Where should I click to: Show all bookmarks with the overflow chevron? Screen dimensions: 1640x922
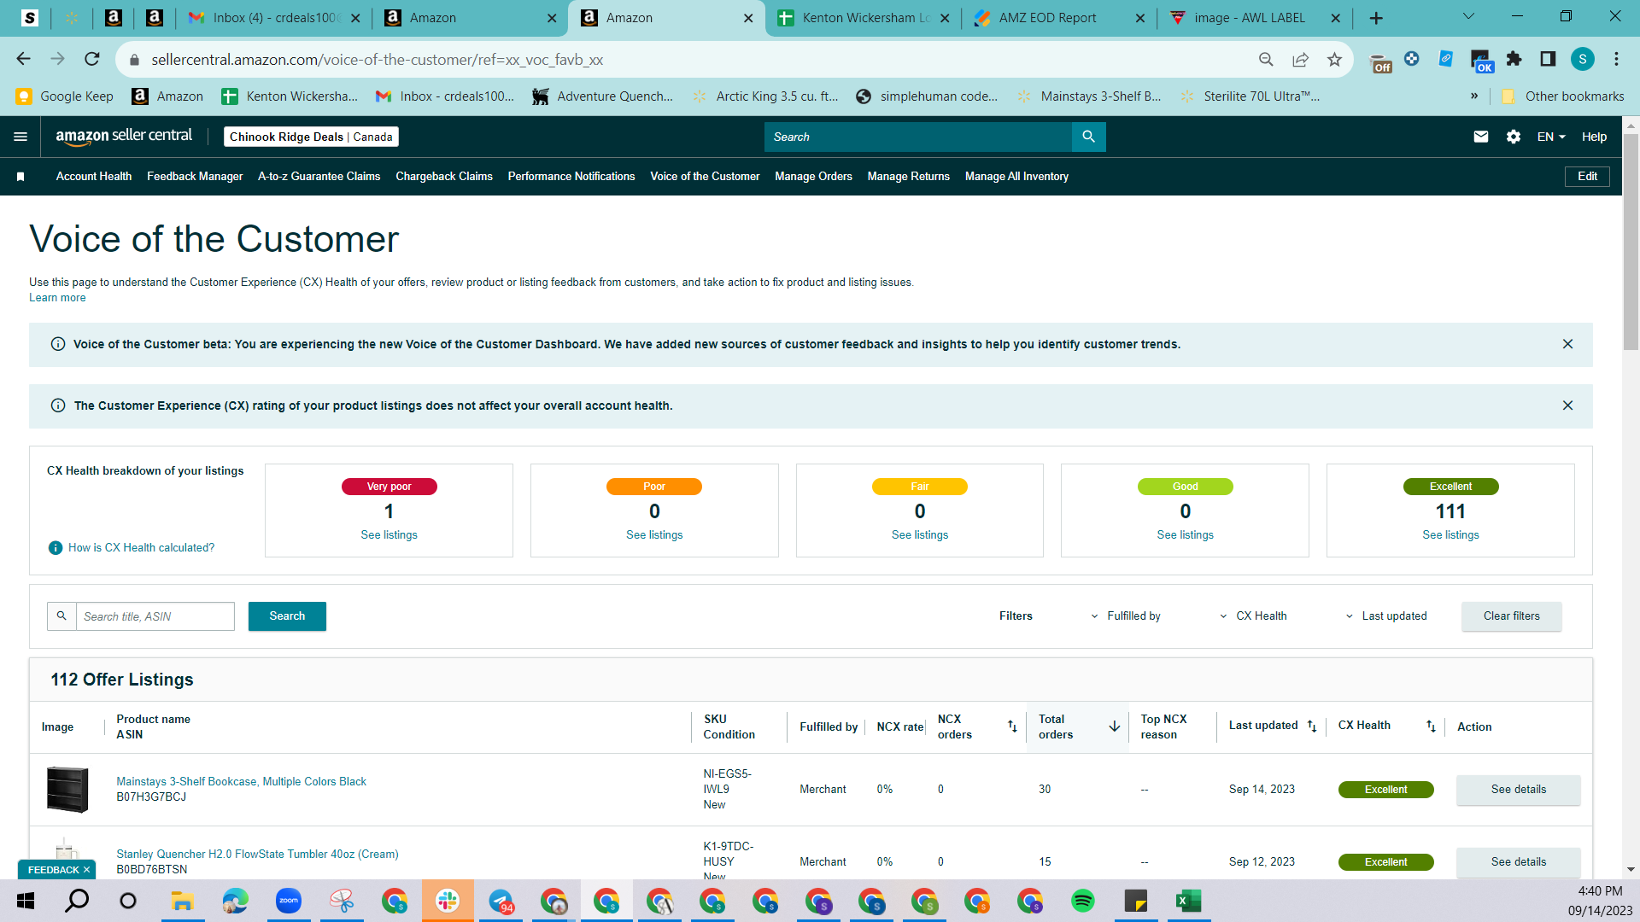click(1474, 96)
